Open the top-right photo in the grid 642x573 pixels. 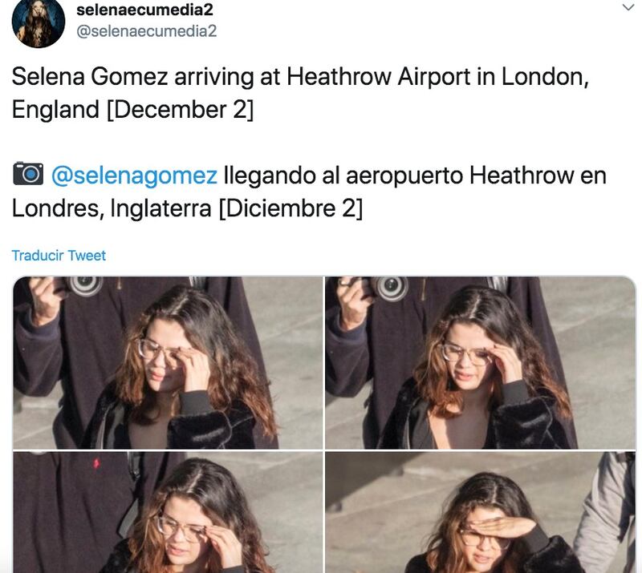480,363
